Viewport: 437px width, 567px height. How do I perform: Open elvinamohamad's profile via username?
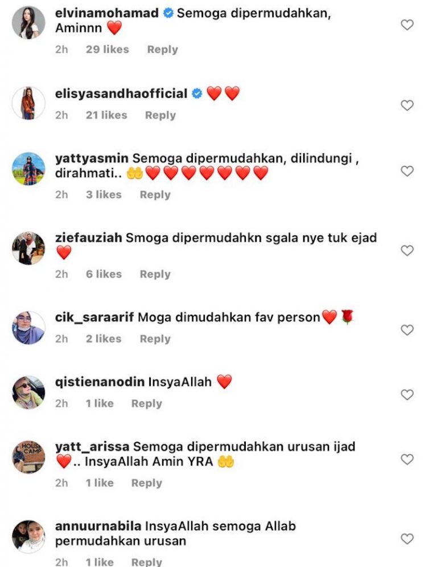pos(107,13)
